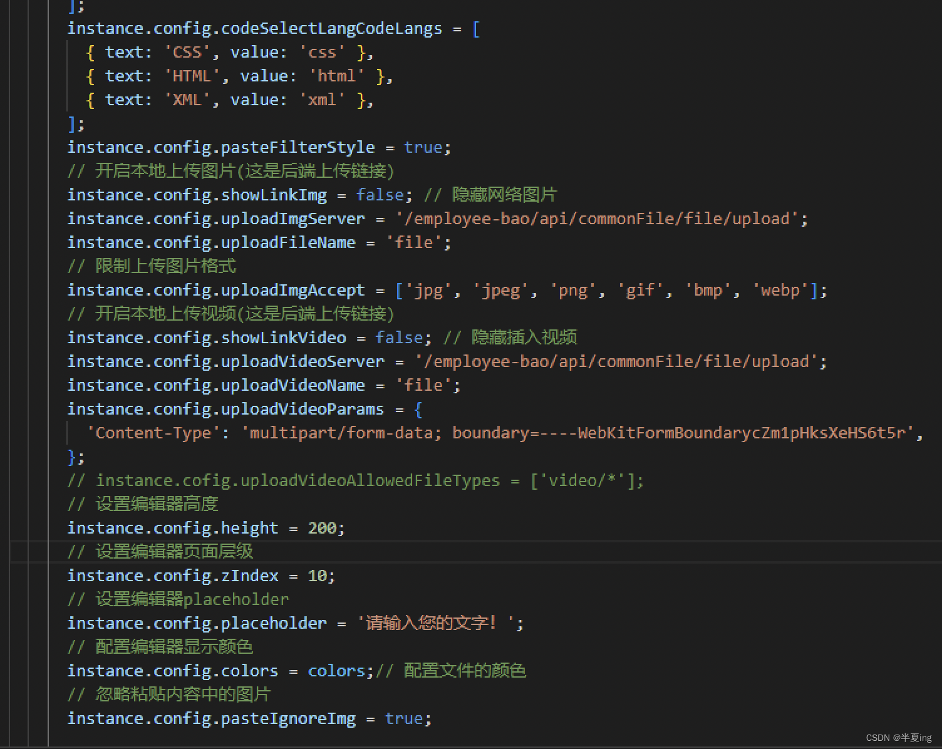
Task: Click the comment '隐藏插入视频'
Action: [x=510, y=338]
